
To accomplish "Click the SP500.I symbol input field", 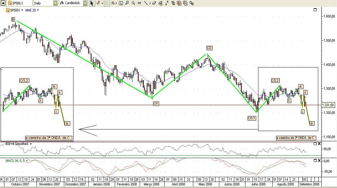I will pyautogui.click(x=19, y=3).
